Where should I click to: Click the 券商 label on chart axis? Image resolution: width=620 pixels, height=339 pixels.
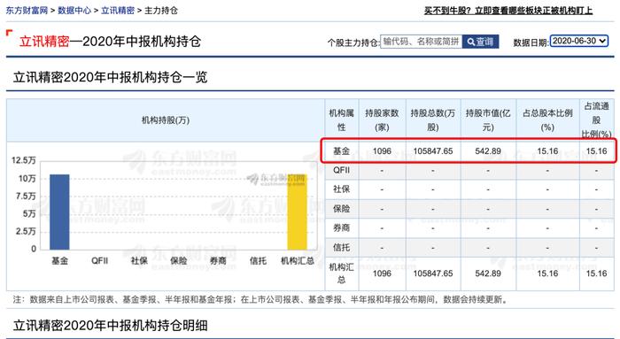coord(218,261)
